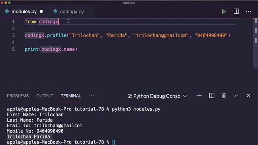Open the PROBLEMS panel tab
The width and height of the screenshot is (258, 145).
pos(18,96)
